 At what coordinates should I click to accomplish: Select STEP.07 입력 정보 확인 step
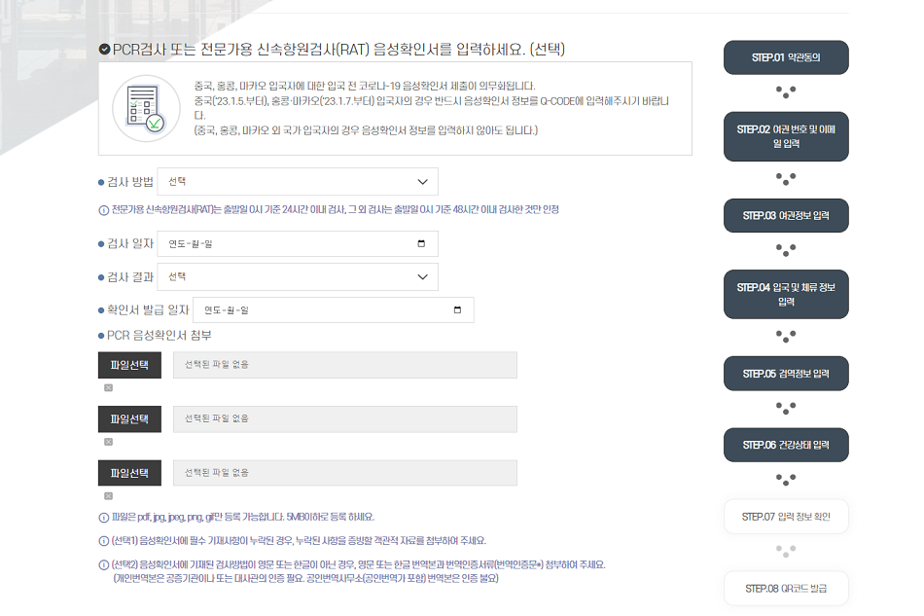(x=786, y=517)
